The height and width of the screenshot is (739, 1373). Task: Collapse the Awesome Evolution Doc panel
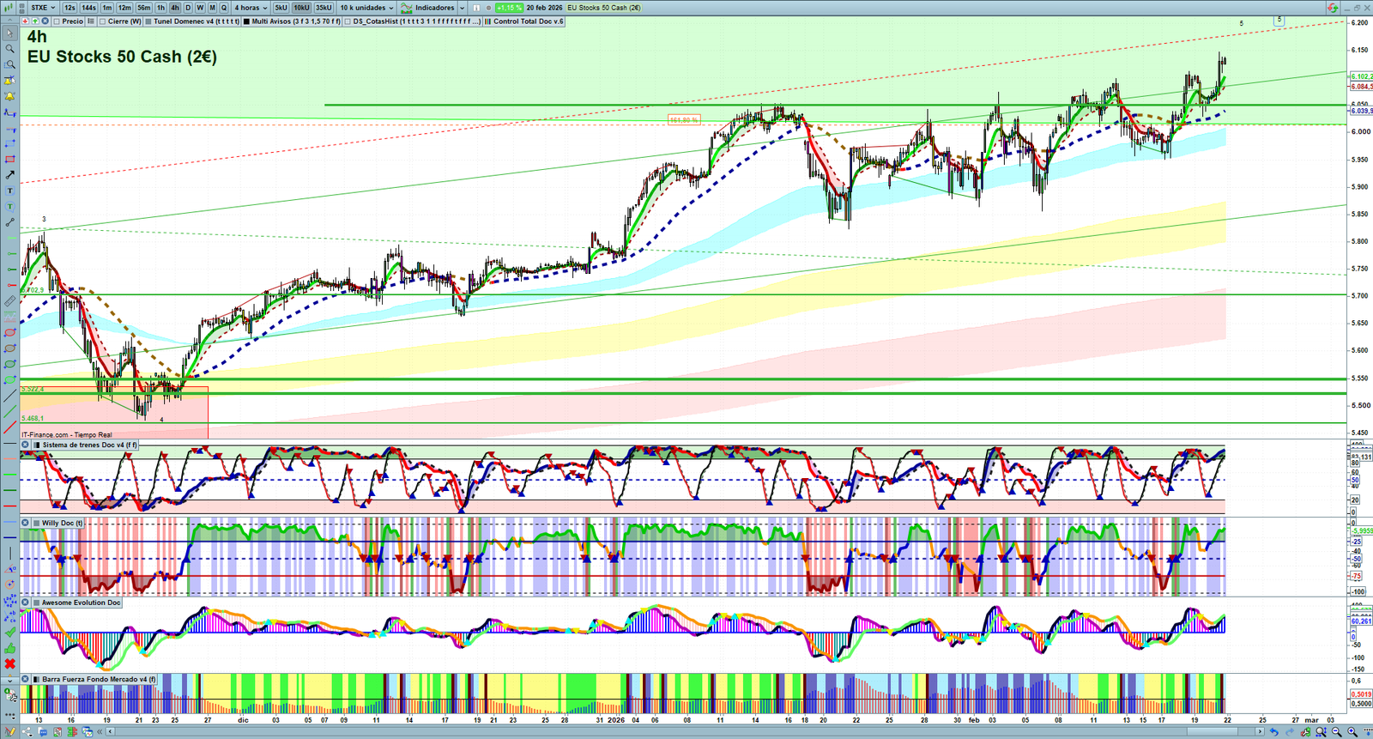[26, 603]
